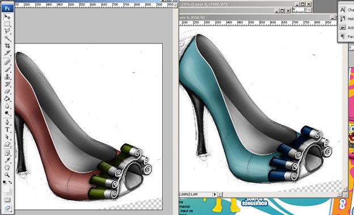Open the History panel icon
The height and width of the screenshot is (215, 354).
343,19
